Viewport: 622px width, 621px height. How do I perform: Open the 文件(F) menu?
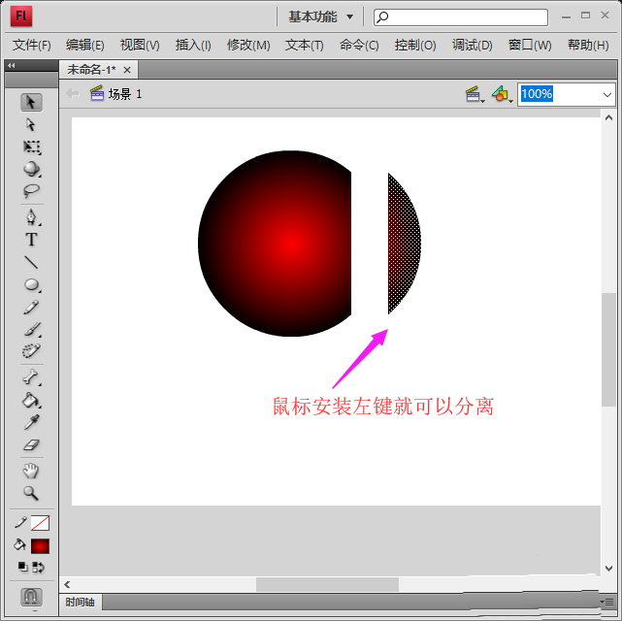click(32, 45)
